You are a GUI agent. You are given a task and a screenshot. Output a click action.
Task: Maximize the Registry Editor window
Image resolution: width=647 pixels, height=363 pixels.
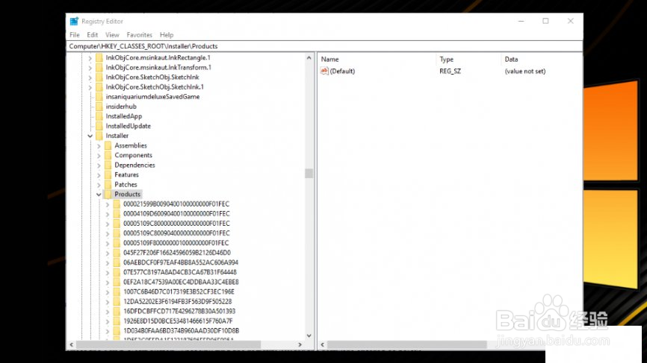point(545,21)
